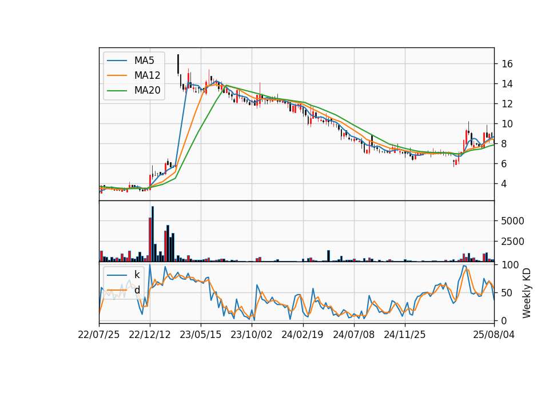Image resolution: width=549 pixels, height=394 pixels.
Task: Click the 22/07/25 date tick label
Action: coord(99,335)
